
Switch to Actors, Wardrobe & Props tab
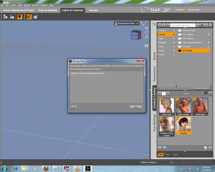18,10
